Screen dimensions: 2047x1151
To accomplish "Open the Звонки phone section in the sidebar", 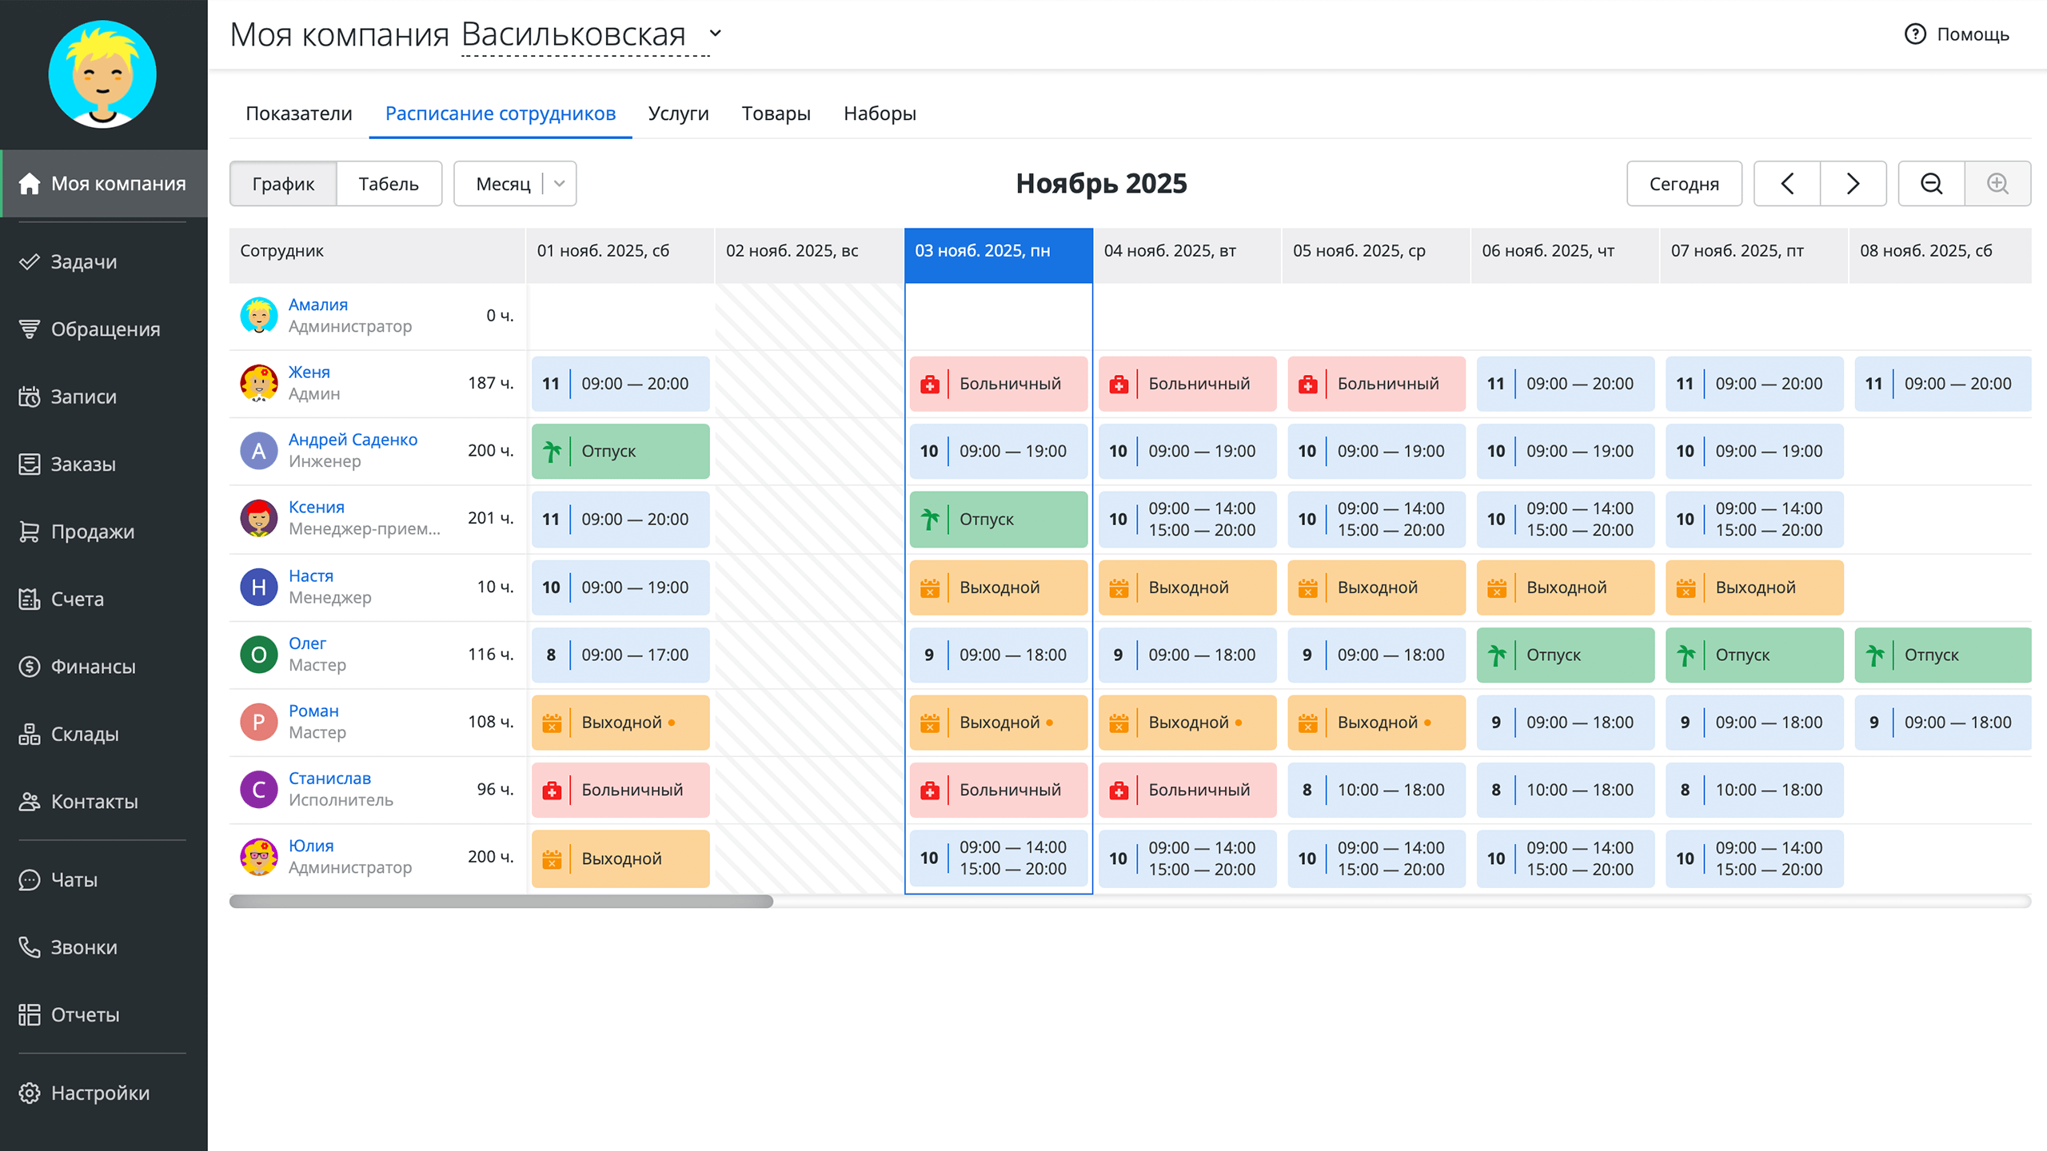I will (x=83, y=947).
